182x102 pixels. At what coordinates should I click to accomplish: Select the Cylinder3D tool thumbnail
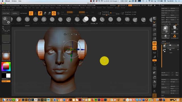coord(175,28)
